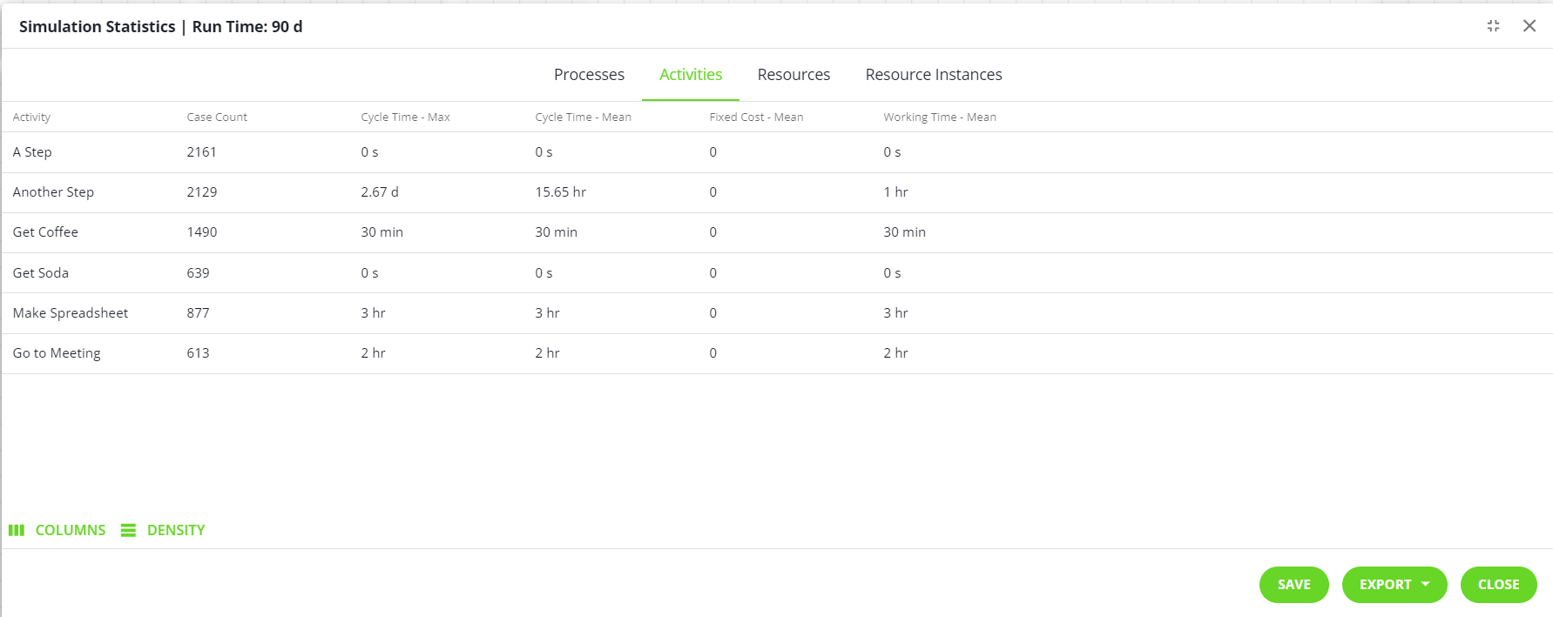Image resolution: width=1553 pixels, height=617 pixels.
Task: Select the Get Coffee activity row
Action: [x=45, y=232]
